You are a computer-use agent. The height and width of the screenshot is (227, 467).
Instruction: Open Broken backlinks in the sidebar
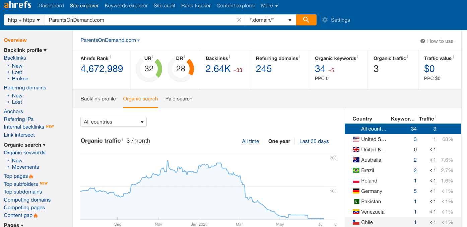click(20, 79)
